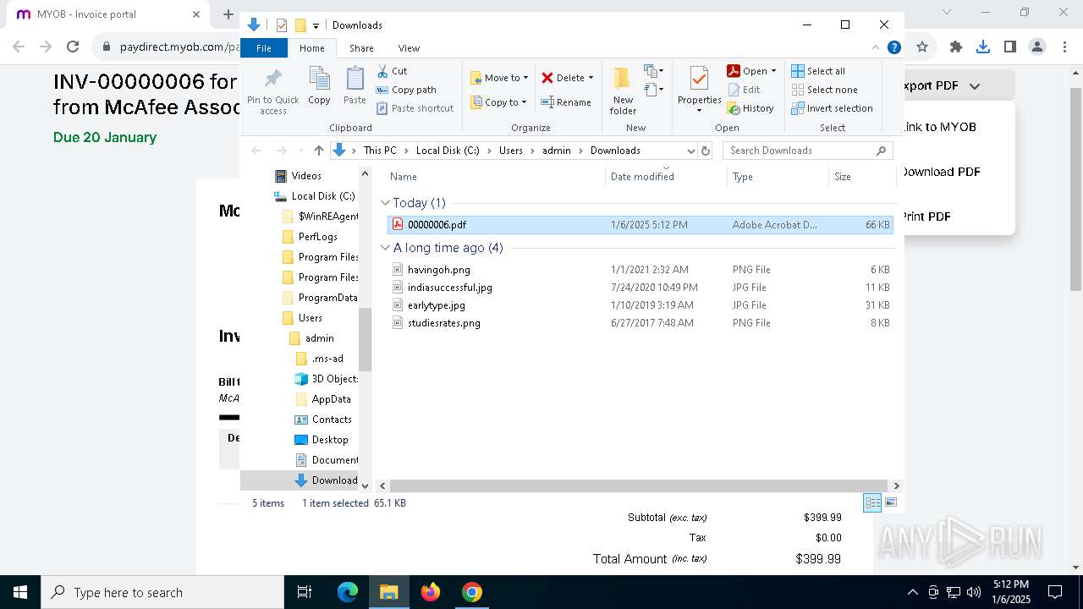Click the Delete ribbon button
Viewport: 1083px width, 609px height.
point(567,78)
